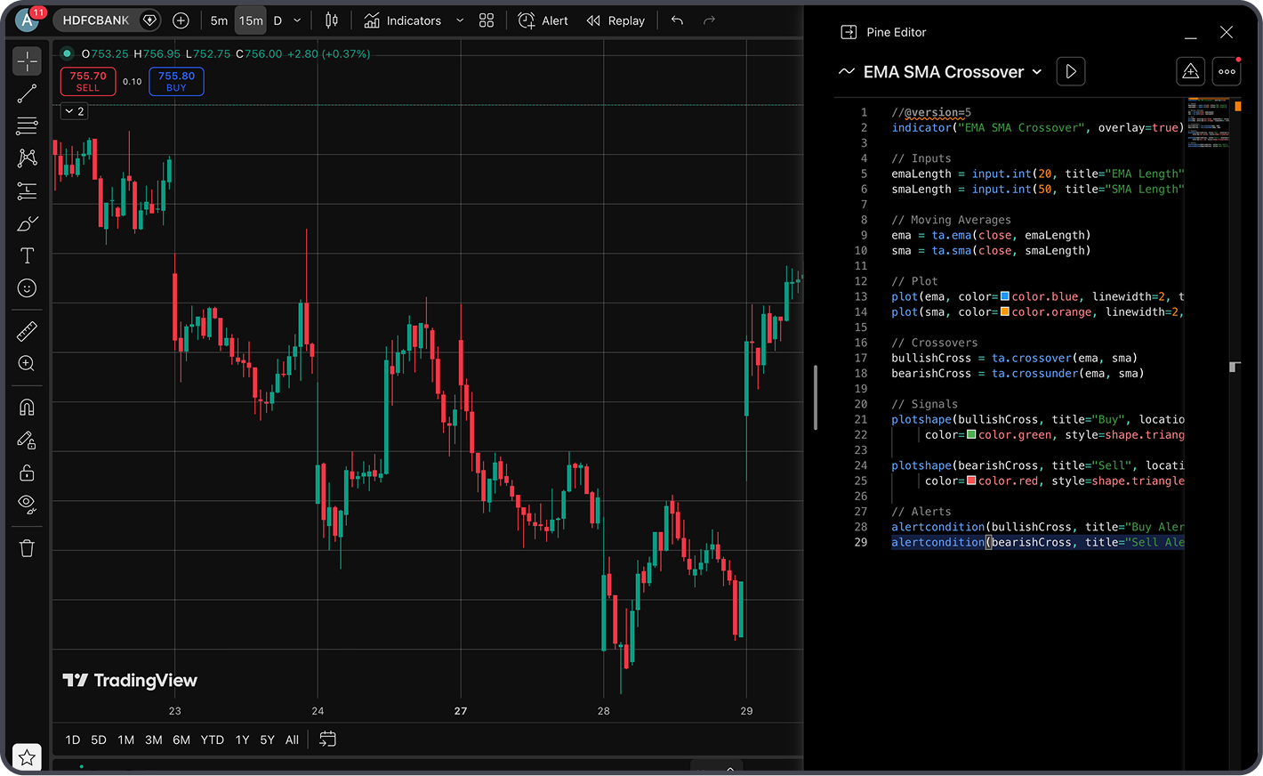The image size is (1263, 776).
Task: Select the 1D date range
Action: (73, 740)
